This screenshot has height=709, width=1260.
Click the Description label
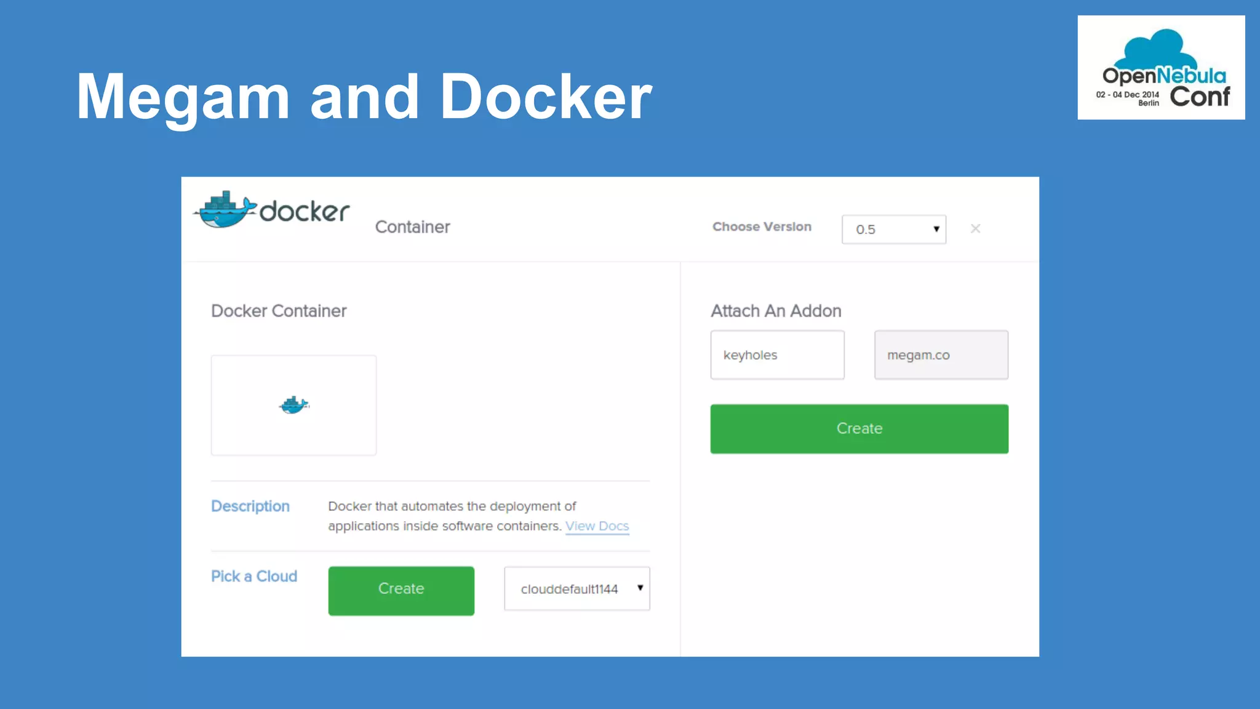click(x=250, y=507)
